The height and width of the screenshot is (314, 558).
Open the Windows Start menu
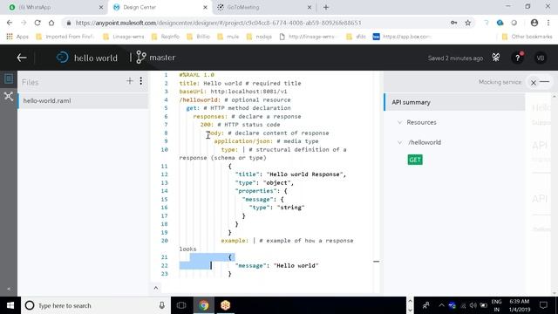point(10,305)
